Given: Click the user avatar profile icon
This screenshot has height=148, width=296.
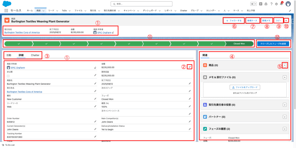Looking at the screenshot, I should coord(288,4).
